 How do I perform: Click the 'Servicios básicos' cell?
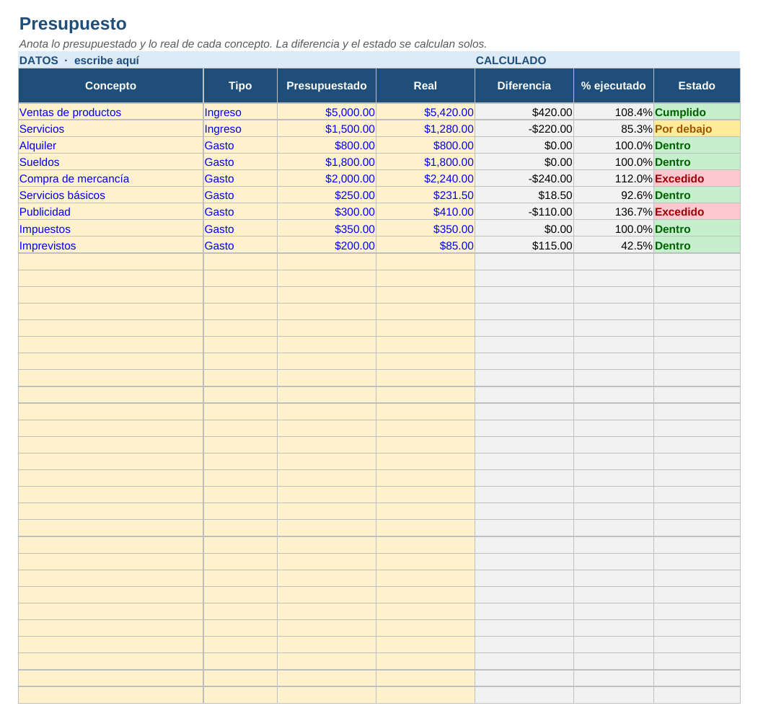pos(110,195)
